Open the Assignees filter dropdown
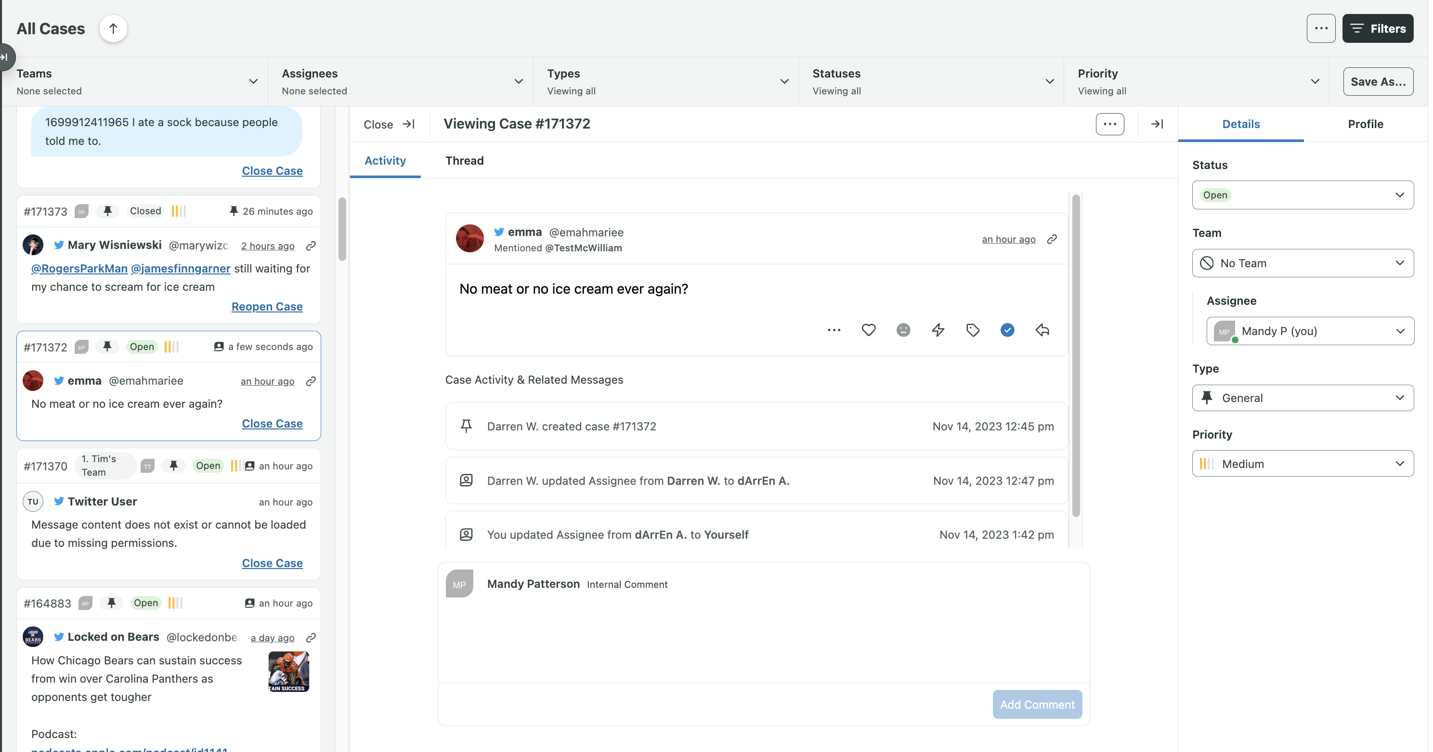The height and width of the screenshot is (752, 1433). 400,82
